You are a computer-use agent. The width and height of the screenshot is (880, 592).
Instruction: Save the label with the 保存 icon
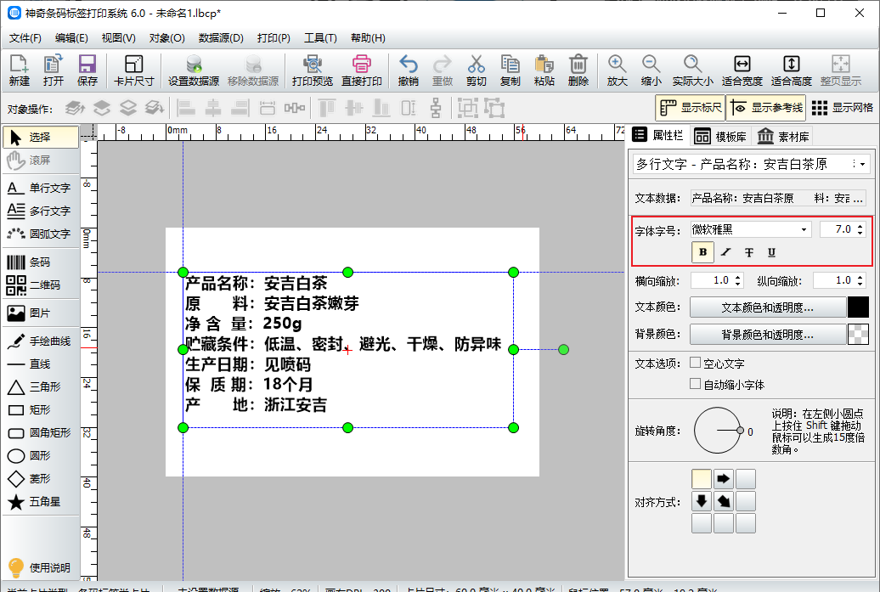[x=87, y=70]
